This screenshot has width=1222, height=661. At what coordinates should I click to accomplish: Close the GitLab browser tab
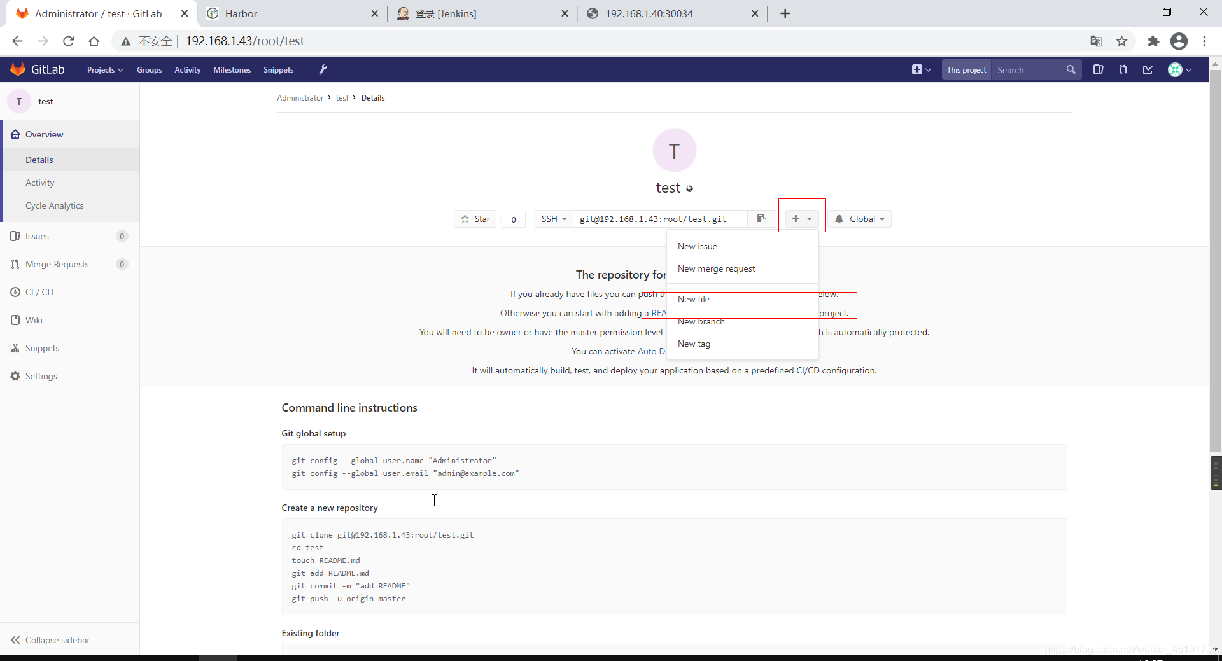pos(184,13)
